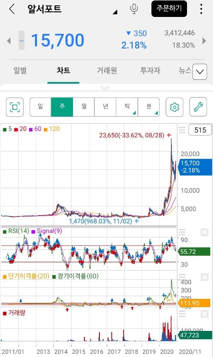The image size is (213, 357).
Task: Open the 거래원 tab
Action: 107,70
